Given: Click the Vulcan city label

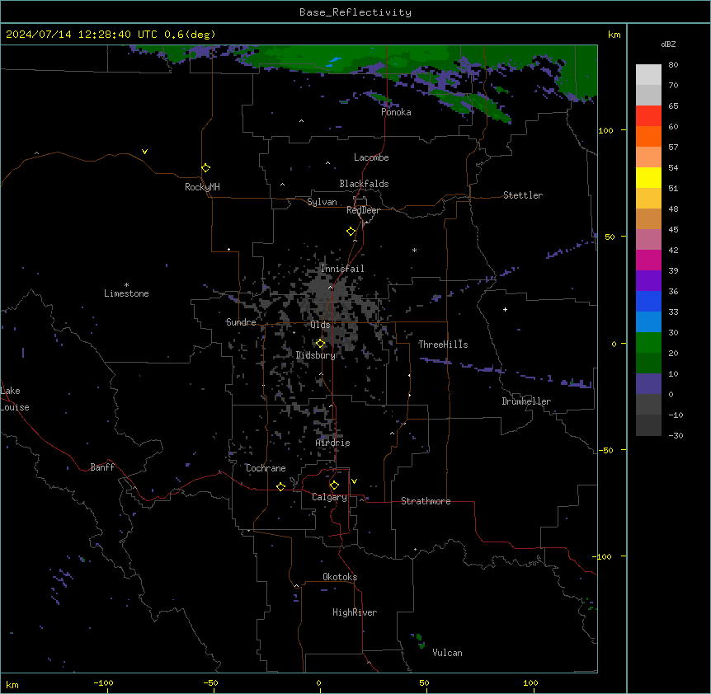Looking at the screenshot, I should 448,653.
